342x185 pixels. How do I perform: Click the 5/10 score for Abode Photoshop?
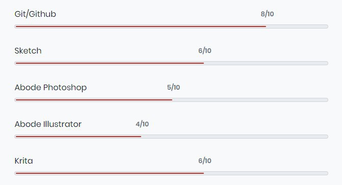tap(174, 87)
